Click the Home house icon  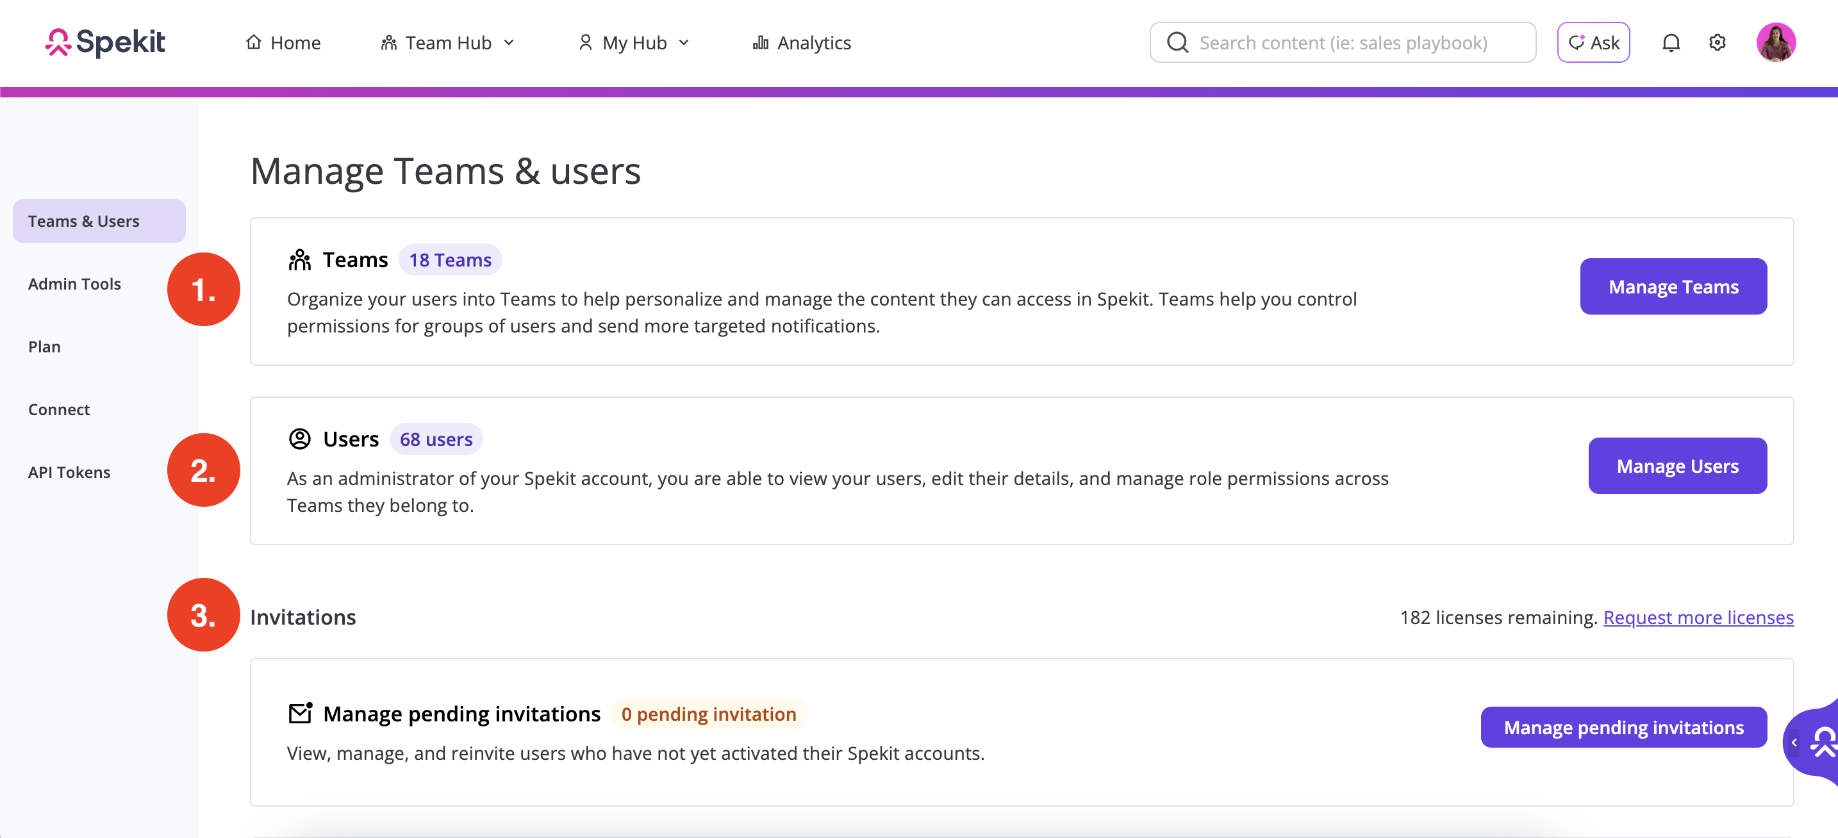(253, 42)
